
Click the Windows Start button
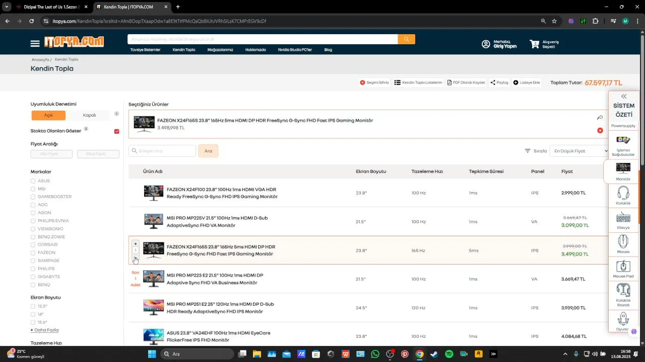coord(152,354)
